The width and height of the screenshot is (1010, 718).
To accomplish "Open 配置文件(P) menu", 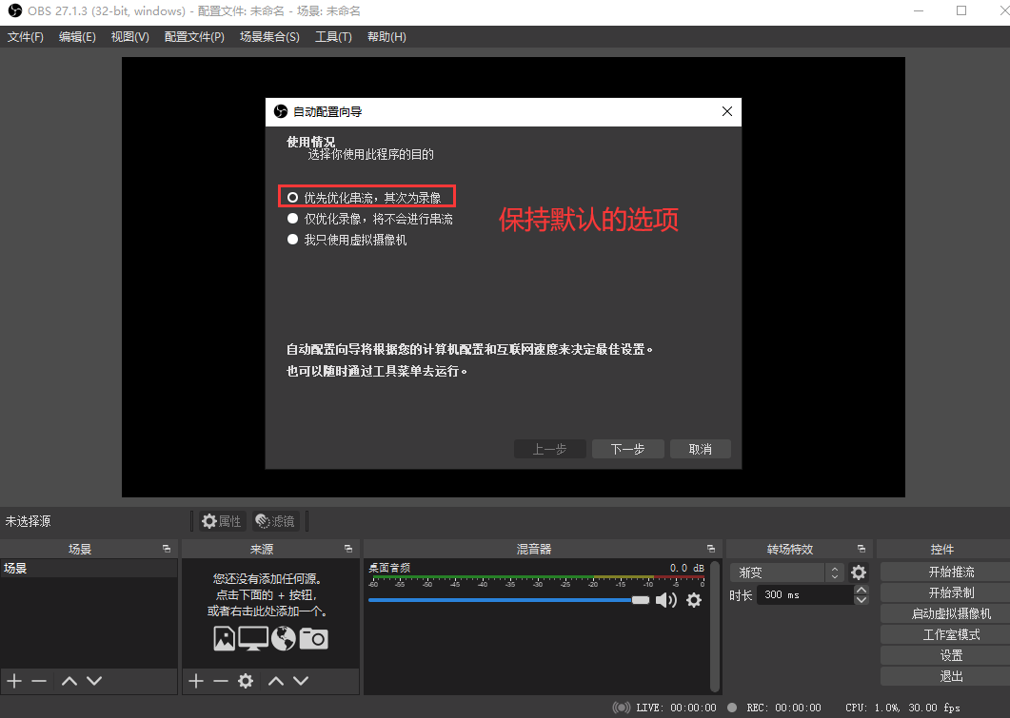I will pos(194,37).
